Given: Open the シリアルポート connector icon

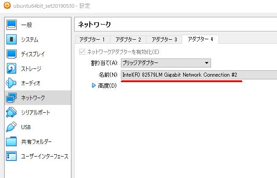Looking at the screenshot, I should pos(11,112).
